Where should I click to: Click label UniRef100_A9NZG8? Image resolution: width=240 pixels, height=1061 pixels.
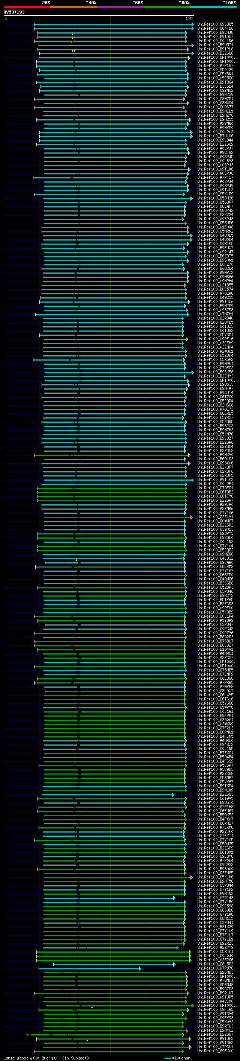point(215,554)
